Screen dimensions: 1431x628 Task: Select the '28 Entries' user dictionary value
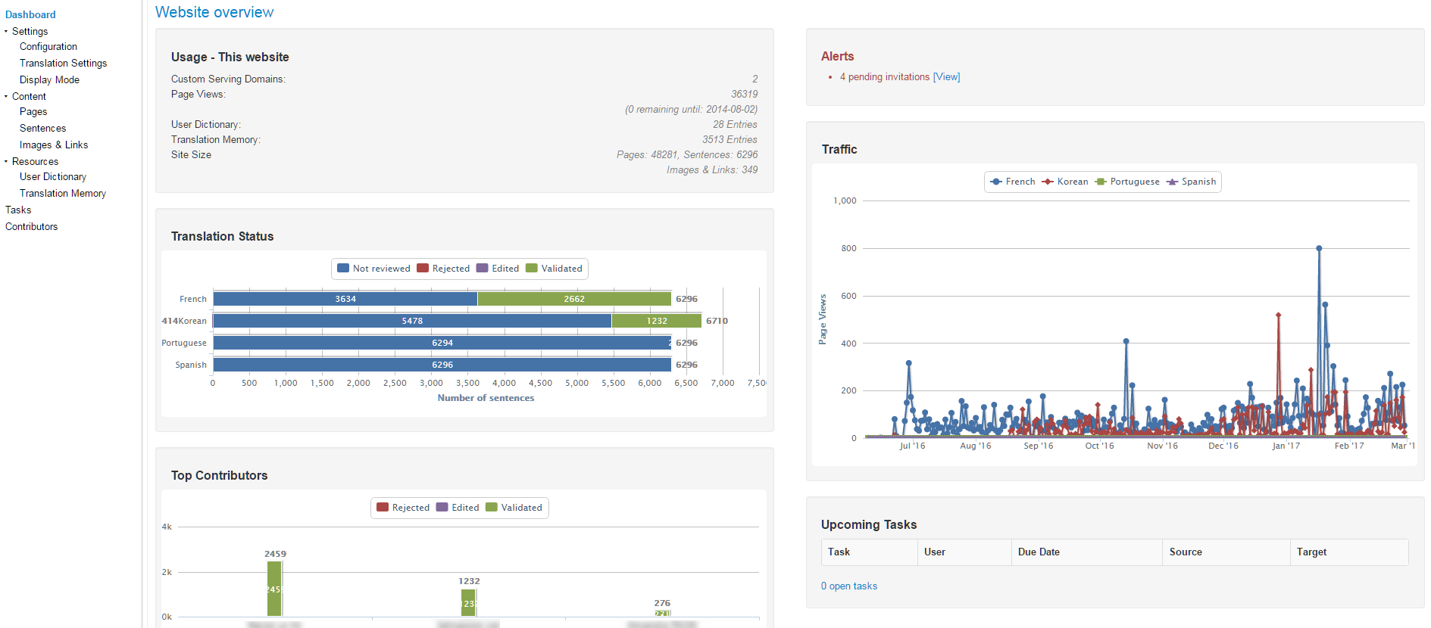(x=735, y=125)
